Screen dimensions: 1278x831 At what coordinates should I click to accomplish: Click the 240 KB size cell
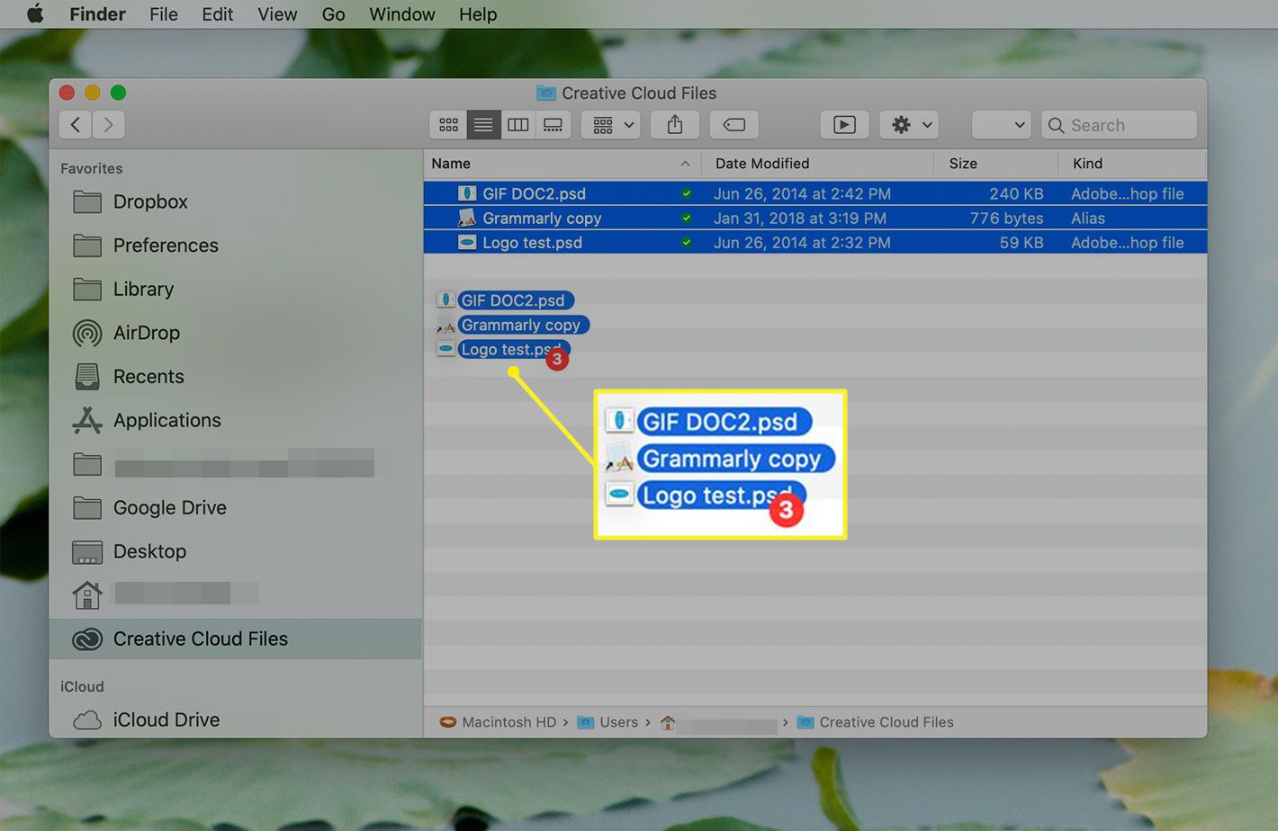tap(1016, 193)
